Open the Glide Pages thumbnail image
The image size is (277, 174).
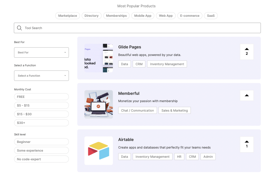click(99, 58)
